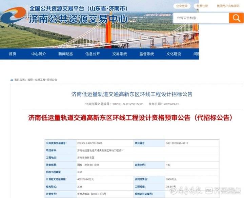Click the blue announcement title heading
This screenshot has height=198, width=244.
point(132,94)
